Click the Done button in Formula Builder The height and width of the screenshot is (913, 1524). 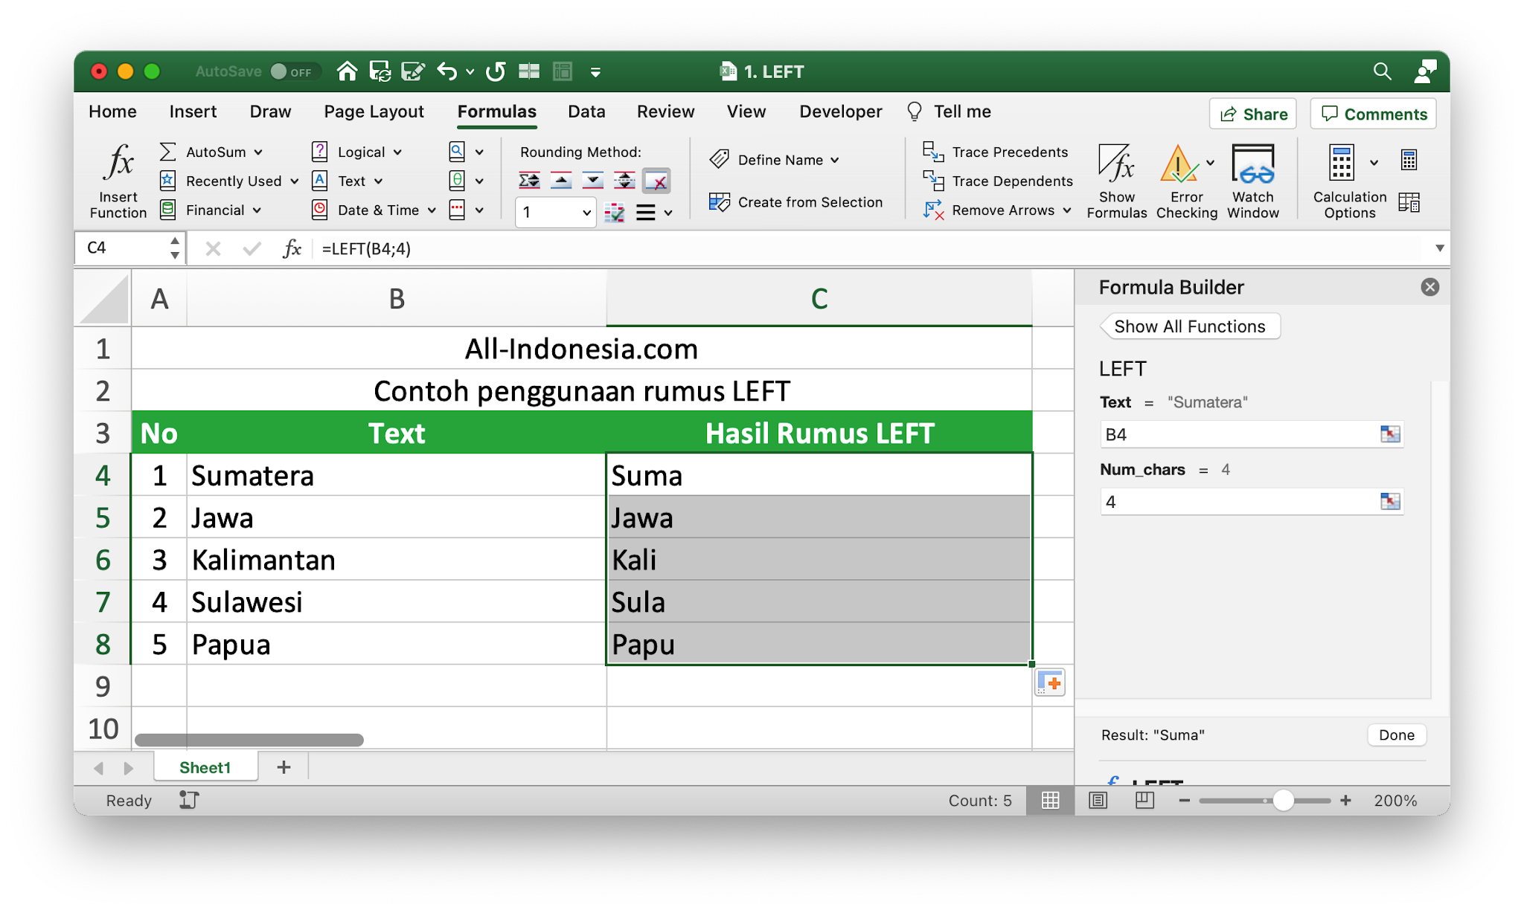[x=1396, y=735]
